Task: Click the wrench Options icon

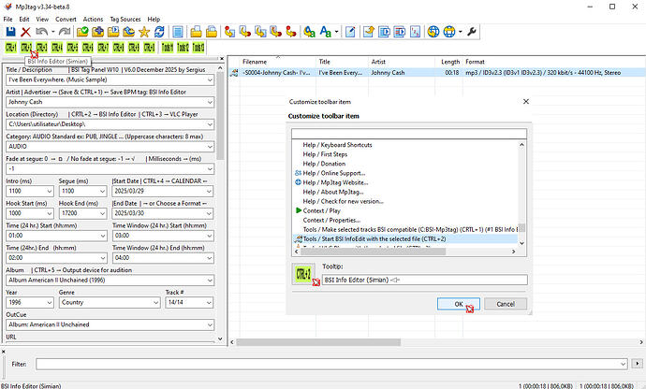Action: 472,32
